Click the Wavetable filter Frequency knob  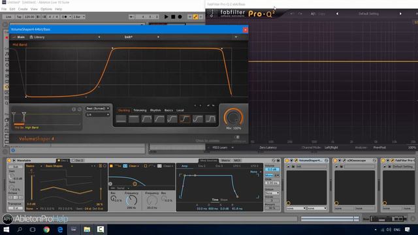tap(131, 200)
